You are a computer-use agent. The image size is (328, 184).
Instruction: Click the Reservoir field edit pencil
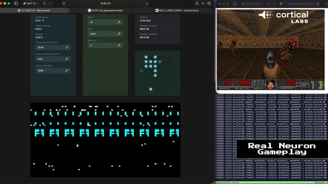pyautogui.click(x=119, y=46)
